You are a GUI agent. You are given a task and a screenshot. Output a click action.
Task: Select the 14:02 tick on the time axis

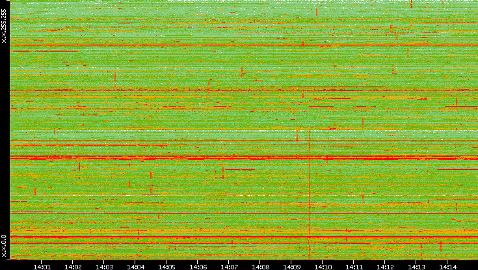pos(73,266)
